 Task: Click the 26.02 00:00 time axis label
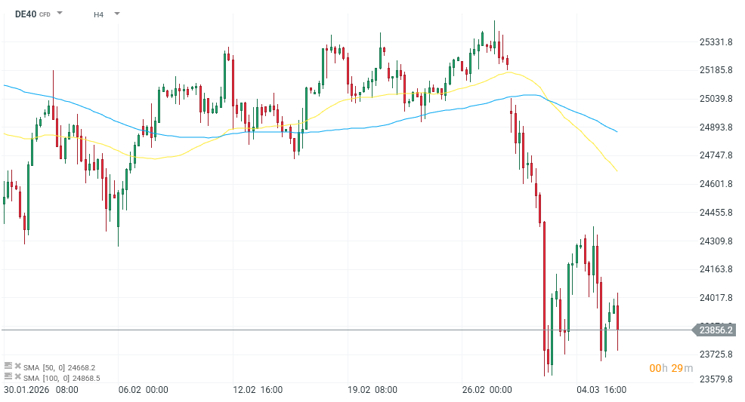(x=487, y=390)
